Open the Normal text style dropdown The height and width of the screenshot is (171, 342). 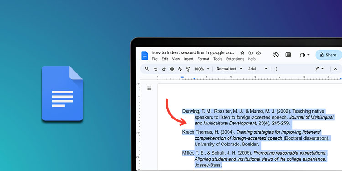[229, 69]
